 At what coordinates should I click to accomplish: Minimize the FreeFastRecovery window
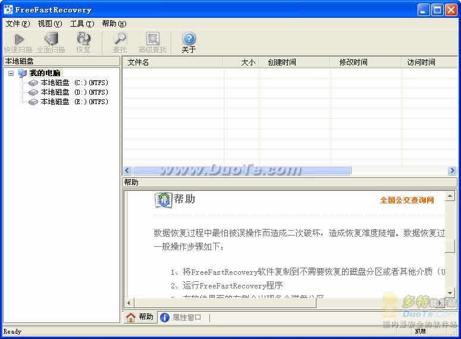pos(424,10)
